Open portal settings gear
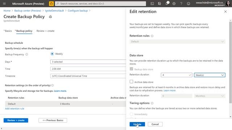Viewport: 232px width, 130px height. (174, 4)
